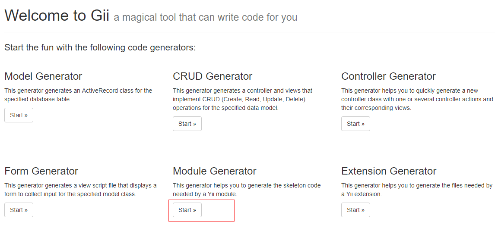Click the CRUD Generator heading

(x=213, y=76)
